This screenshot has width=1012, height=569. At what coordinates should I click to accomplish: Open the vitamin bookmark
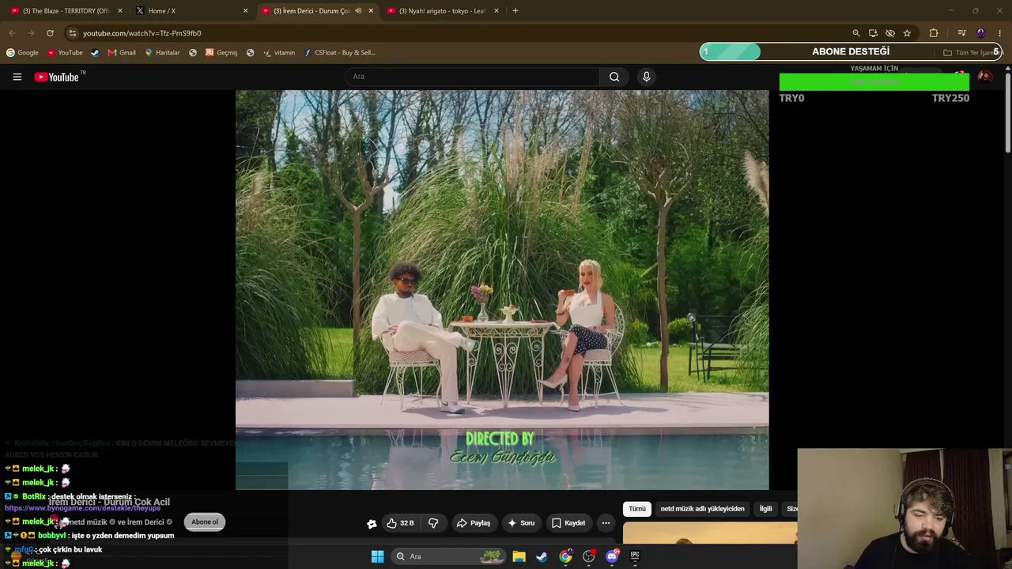279,53
